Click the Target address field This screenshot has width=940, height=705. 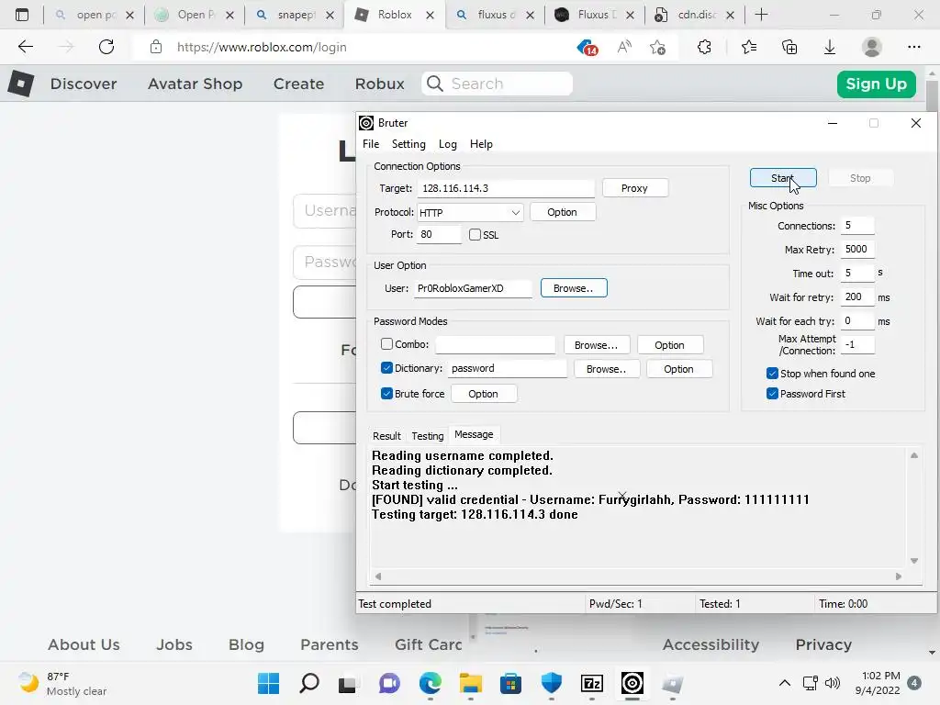tap(506, 188)
